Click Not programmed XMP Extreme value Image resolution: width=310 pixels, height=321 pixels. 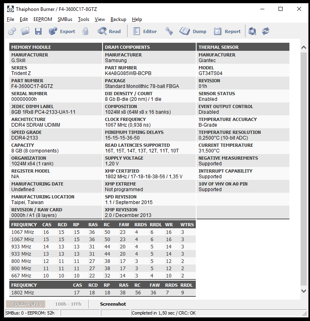tap(124, 190)
